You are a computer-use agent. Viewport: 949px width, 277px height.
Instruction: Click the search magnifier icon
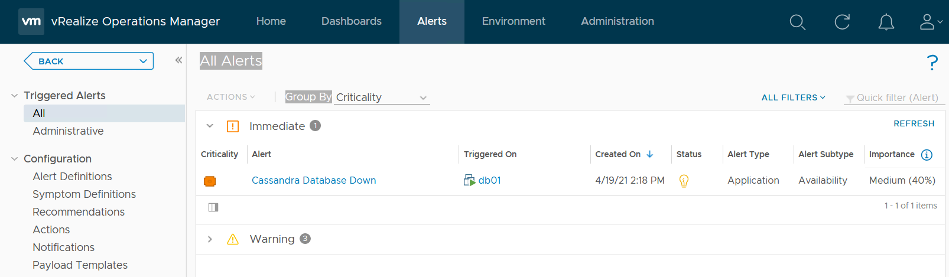(x=797, y=22)
